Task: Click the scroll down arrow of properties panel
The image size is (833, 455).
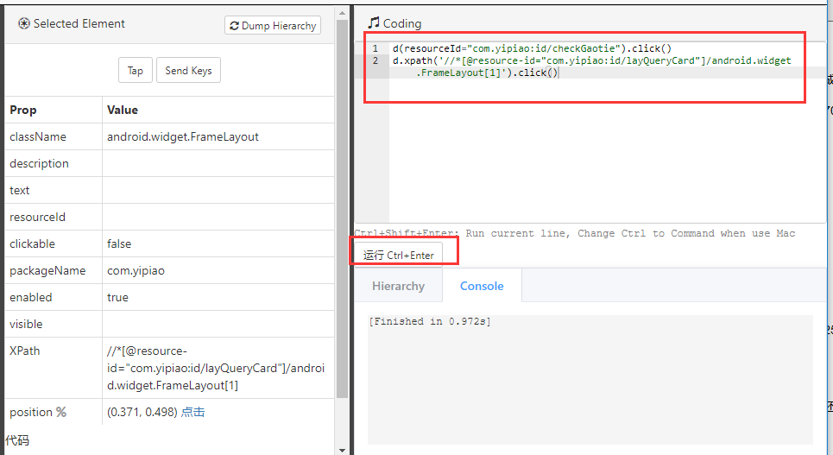Action: (x=342, y=450)
